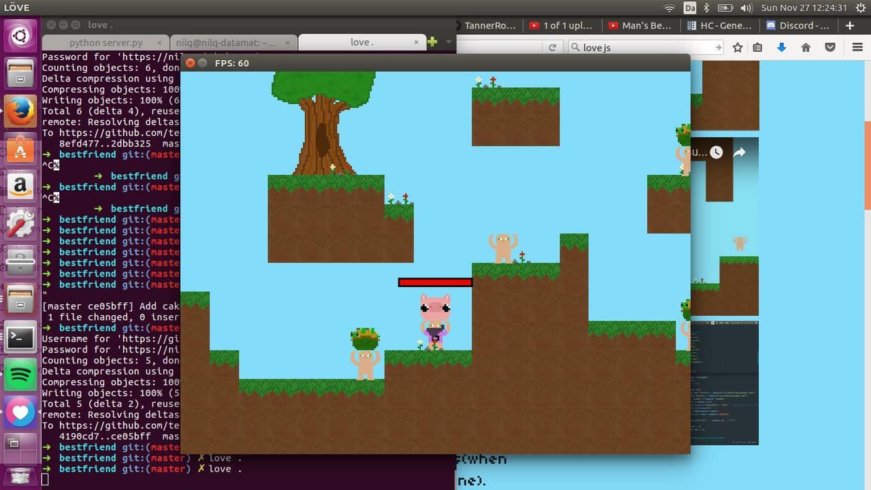The width and height of the screenshot is (871, 490).
Task: Switch to 'python server.py' terminal tab
Action: (x=106, y=42)
